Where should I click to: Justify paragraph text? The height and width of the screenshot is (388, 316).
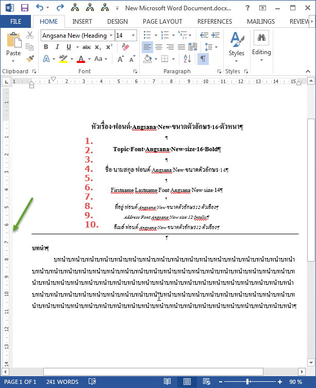coord(181,47)
